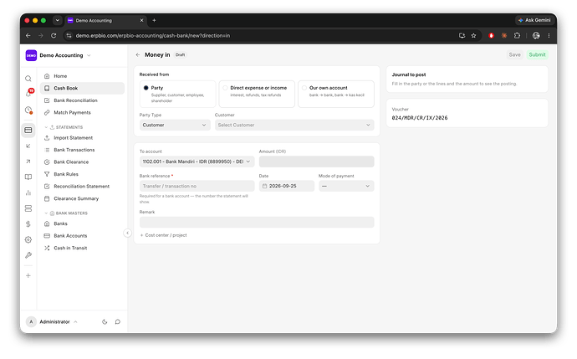
Task: Click the plus icon at bottom of rail
Action: pos(28,276)
